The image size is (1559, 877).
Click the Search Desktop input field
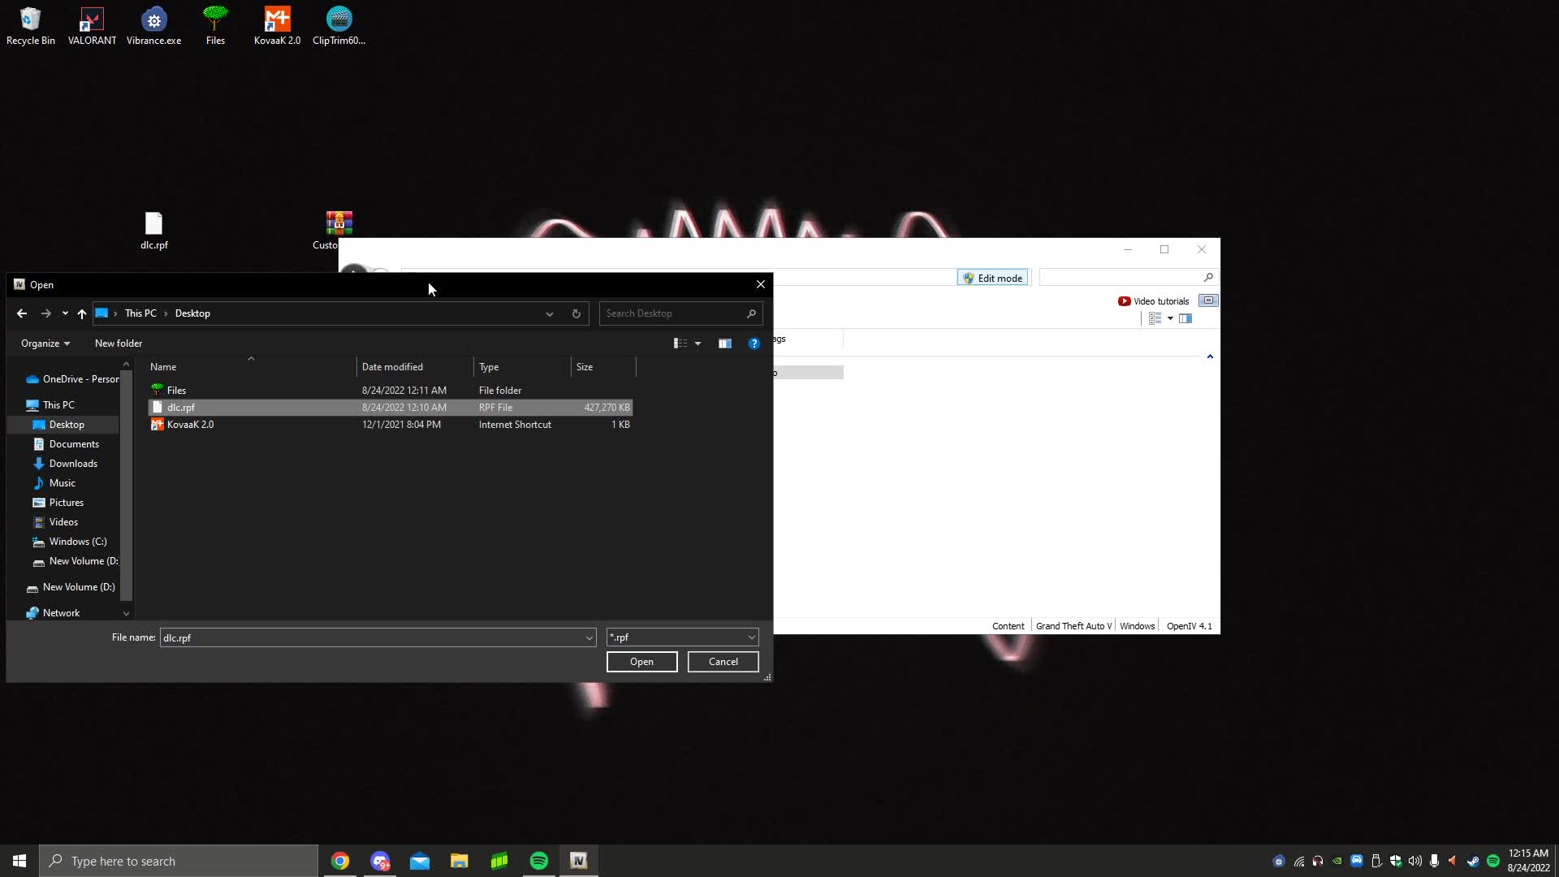pyautogui.click(x=674, y=313)
